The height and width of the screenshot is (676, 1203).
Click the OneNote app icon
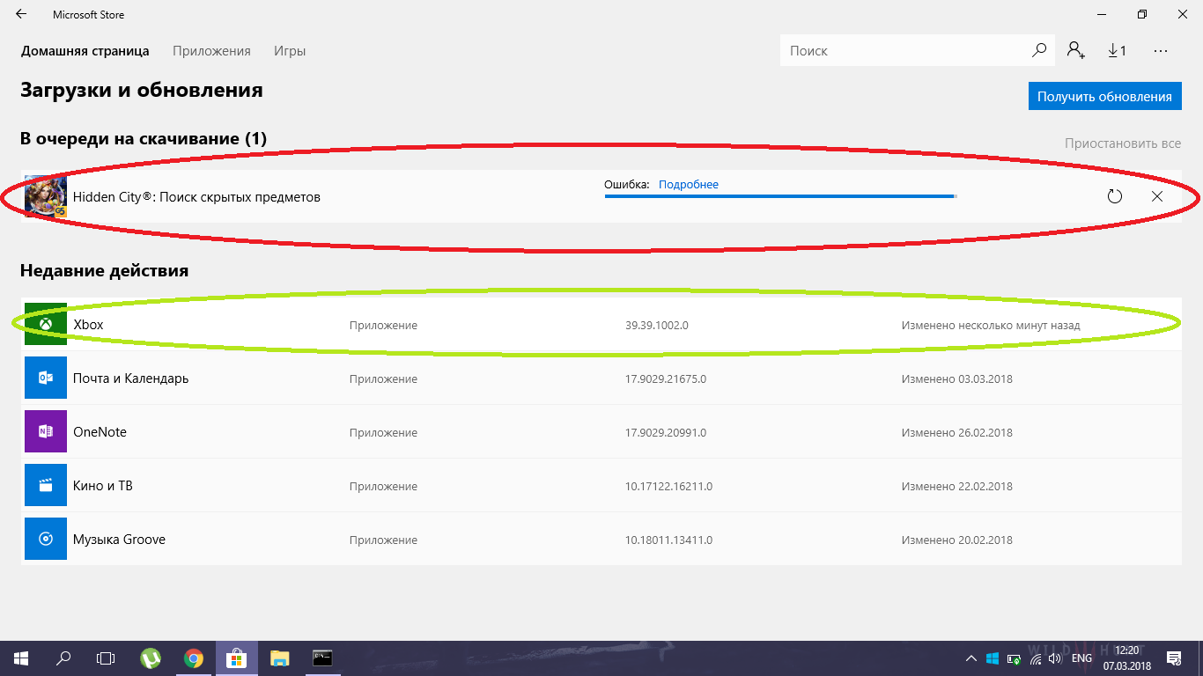point(46,432)
